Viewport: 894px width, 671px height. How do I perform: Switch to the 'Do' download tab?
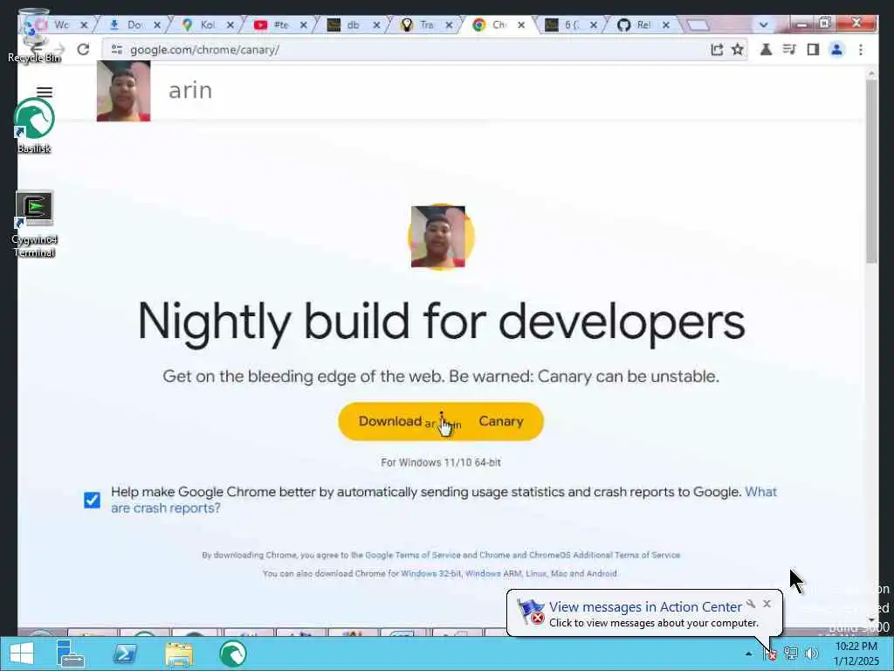coord(134,25)
